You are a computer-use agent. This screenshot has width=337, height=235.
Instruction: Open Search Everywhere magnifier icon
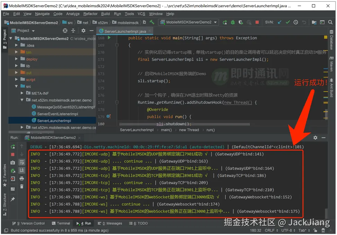click(x=330, y=22)
